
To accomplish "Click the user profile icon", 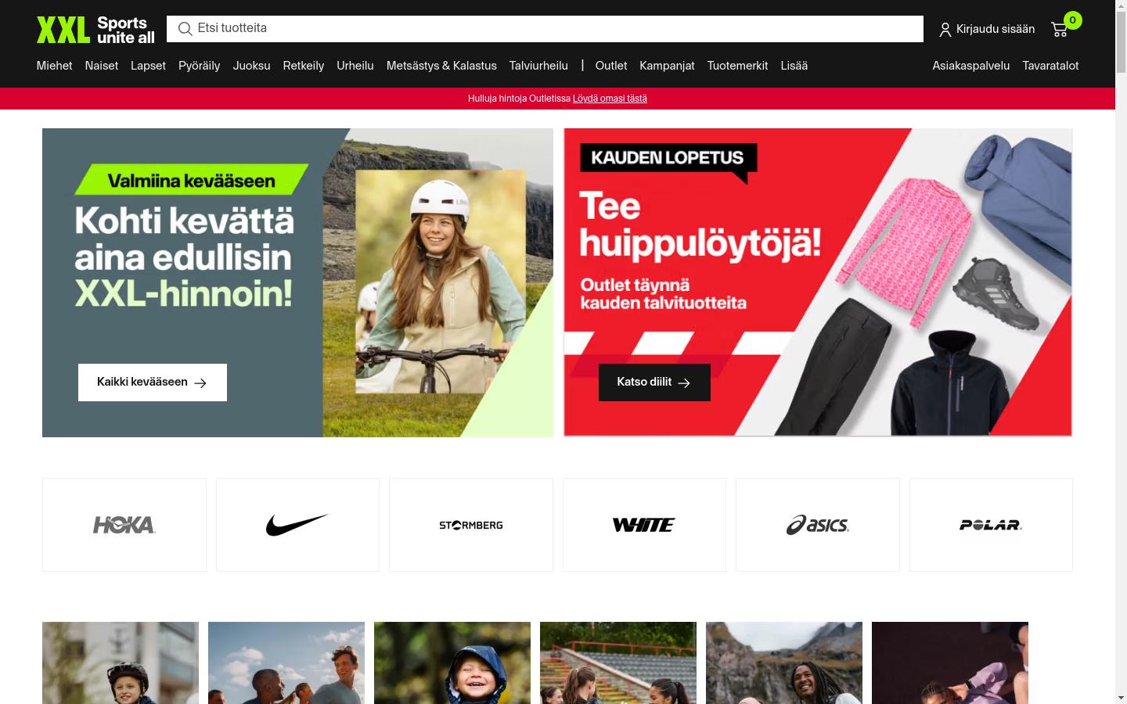I will [945, 30].
